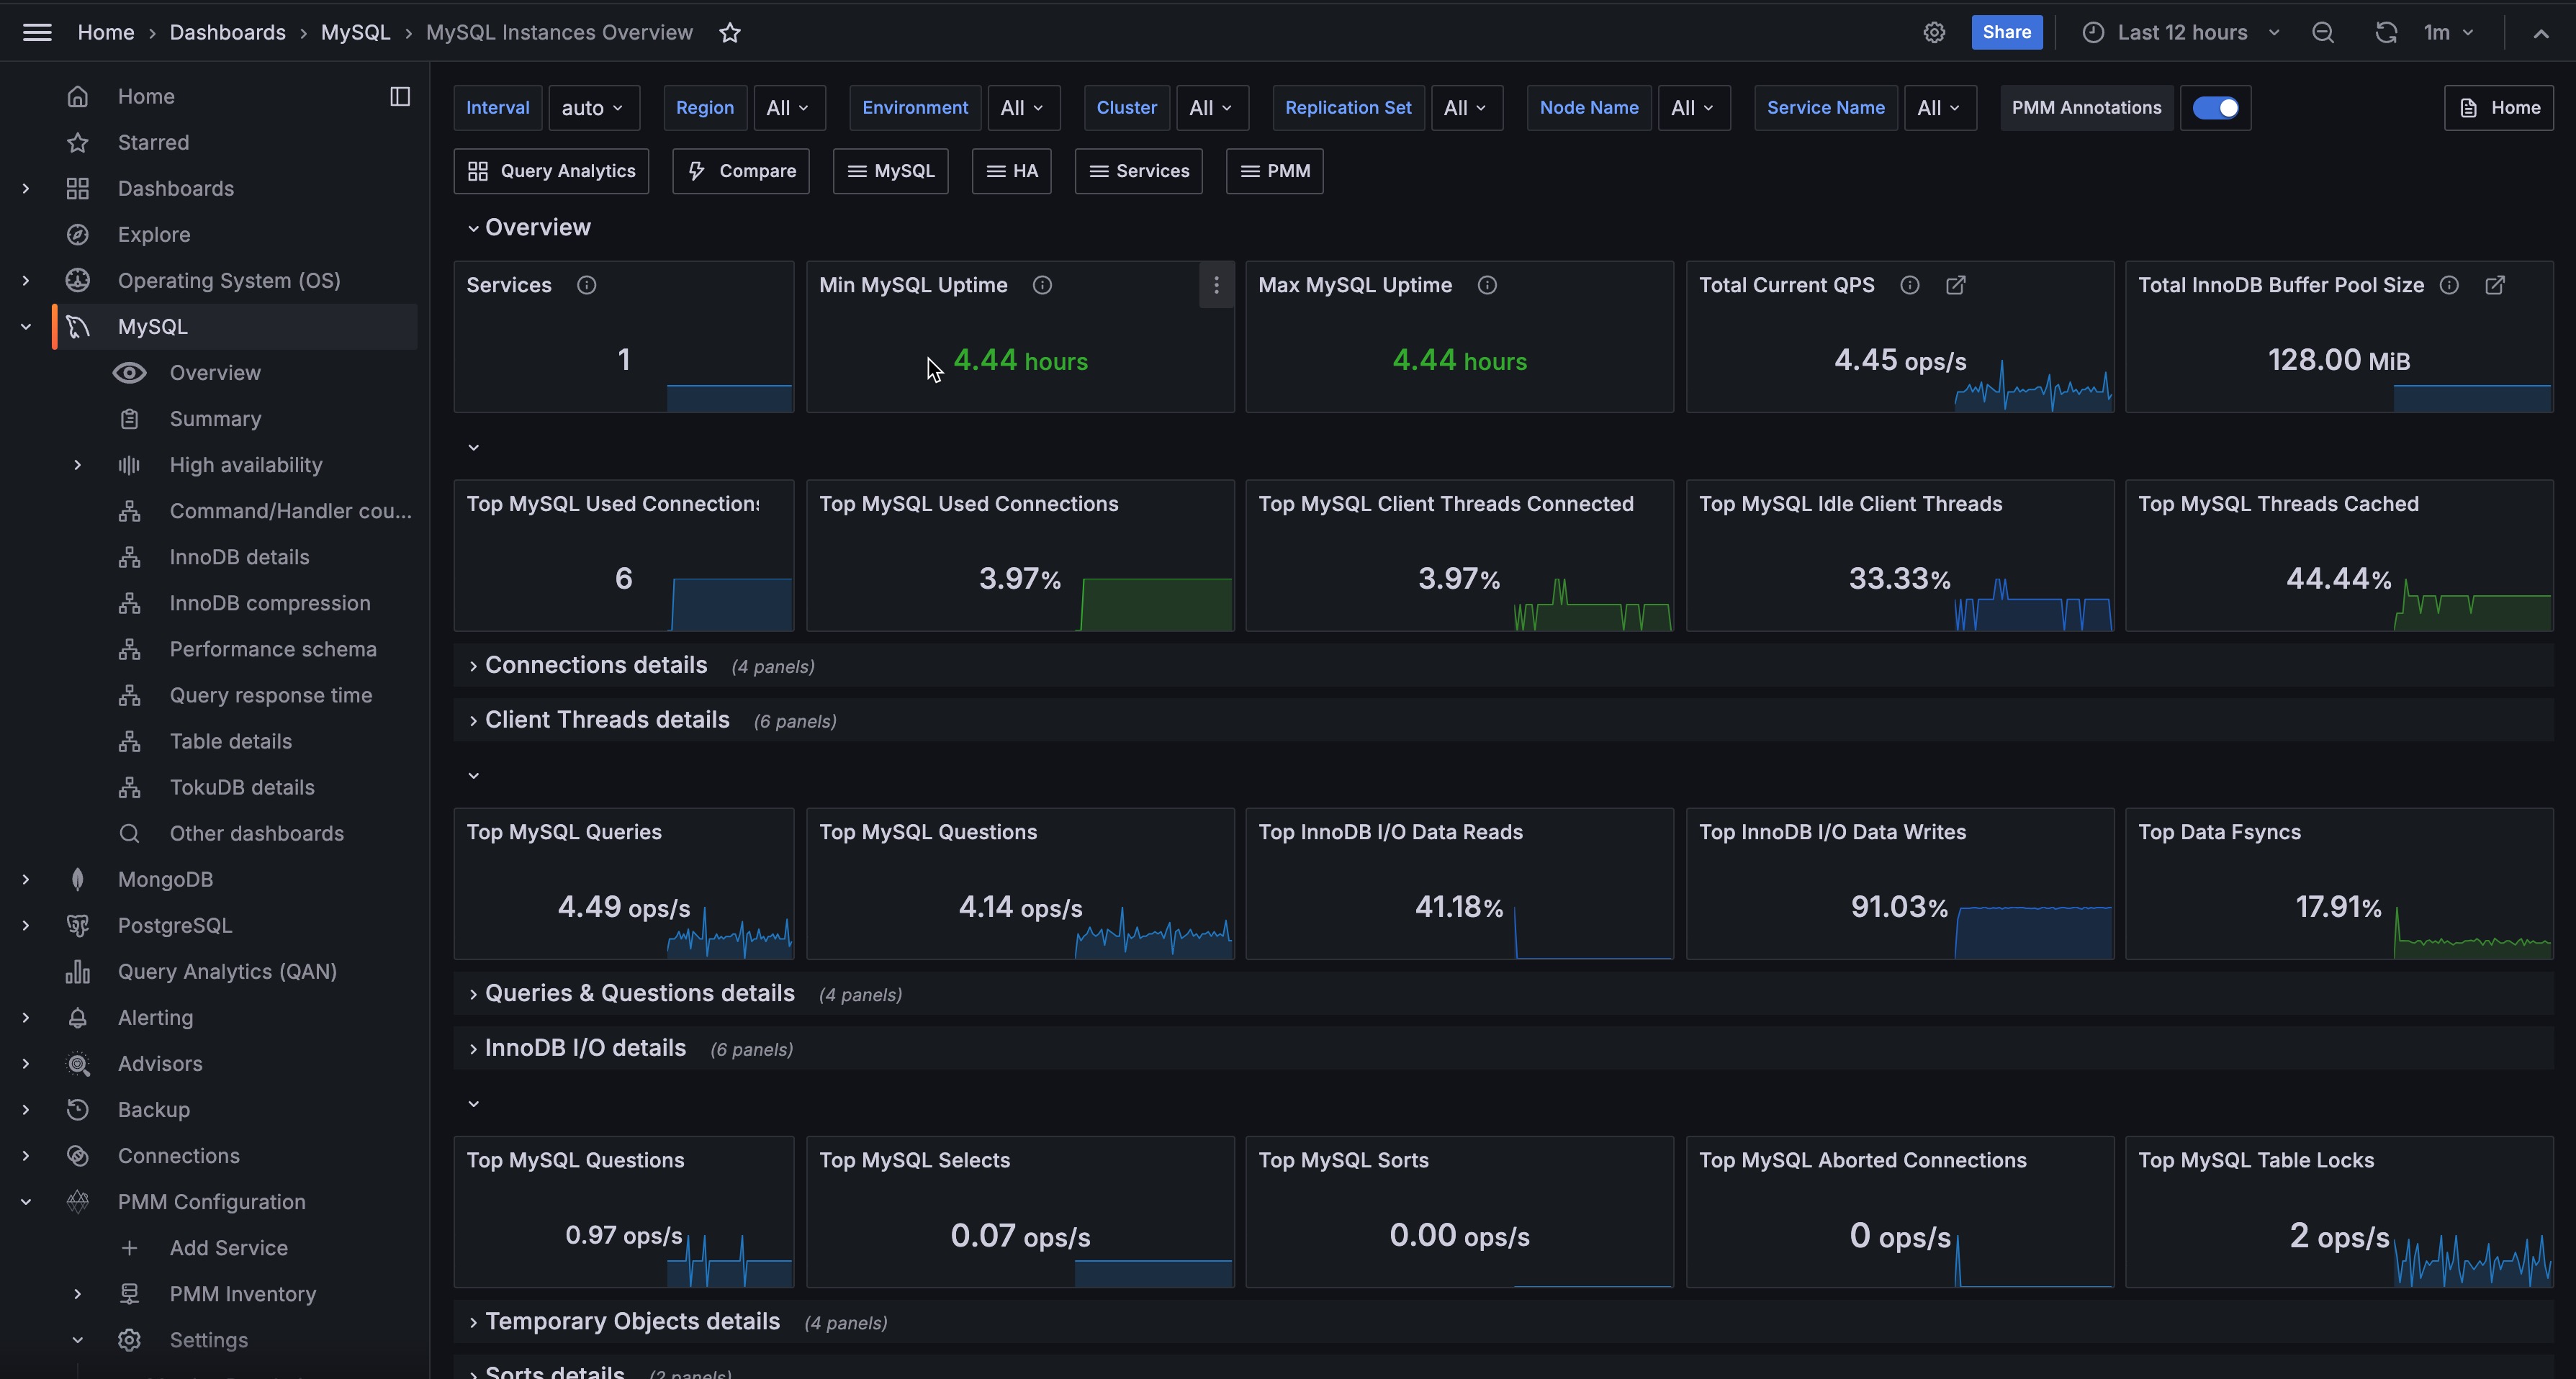This screenshot has height=1379, width=2576.
Task: Open Total Current QPS external link icon
Action: point(1956,286)
